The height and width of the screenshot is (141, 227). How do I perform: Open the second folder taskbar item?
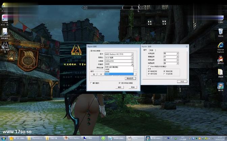tap(54, 138)
